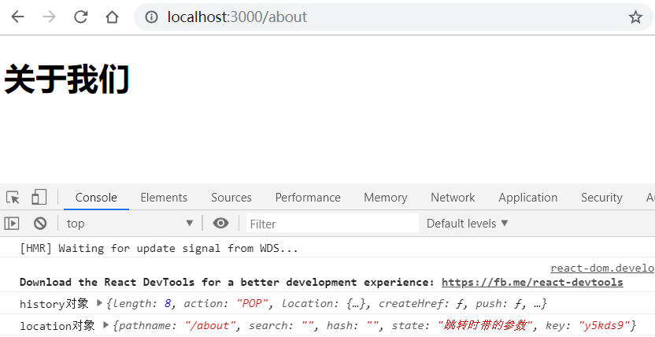655x337 pixels.
Task: Toggle the device toolbar icon
Action: tap(39, 197)
